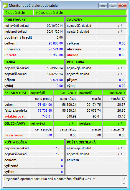This screenshot has width=130, height=190.
Task: Click pohledávky uhrazeno value 90 521.00
Action: click(56, 49)
